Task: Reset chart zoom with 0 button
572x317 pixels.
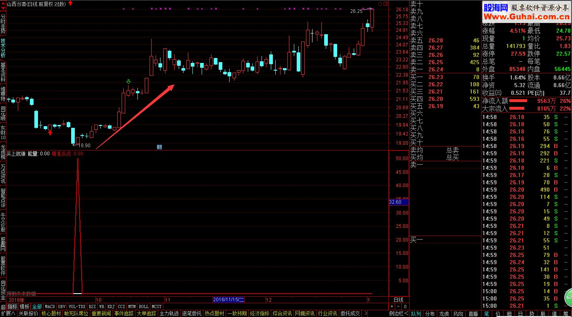Action: (x=405, y=307)
